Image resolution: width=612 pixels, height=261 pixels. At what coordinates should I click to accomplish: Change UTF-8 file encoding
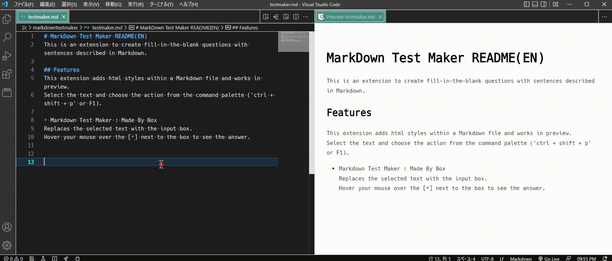coord(487,258)
